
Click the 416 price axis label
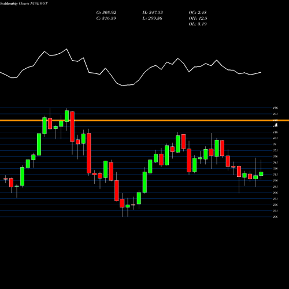276,132
